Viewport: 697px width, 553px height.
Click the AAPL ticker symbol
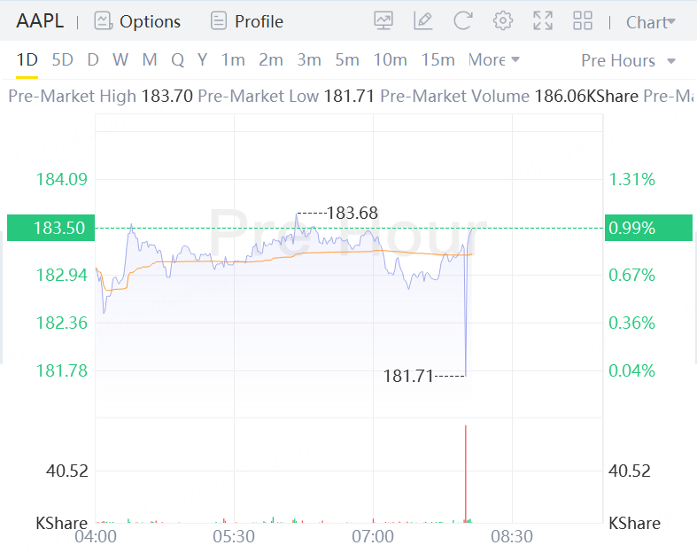(40, 21)
